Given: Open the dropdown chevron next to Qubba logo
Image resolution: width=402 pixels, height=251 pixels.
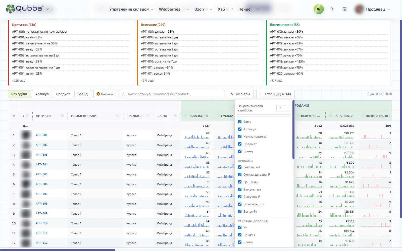Looking at the screenshot, I should click(47, 9).
